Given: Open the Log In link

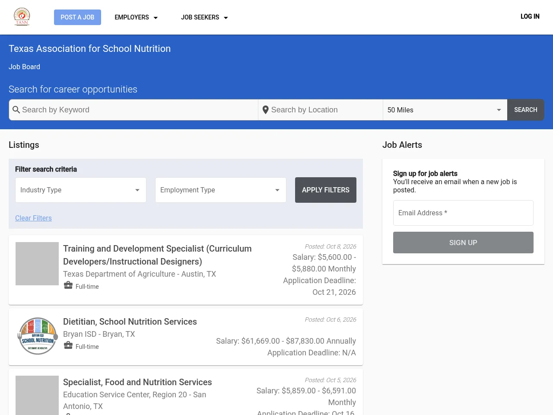Looking at the screenshot, I should (x=530, y=16).
